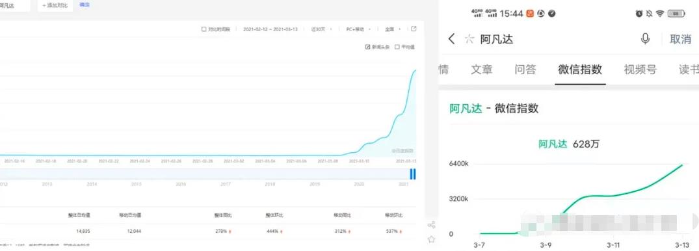Tap the Wi-Fi status icon

pos(660,14)
